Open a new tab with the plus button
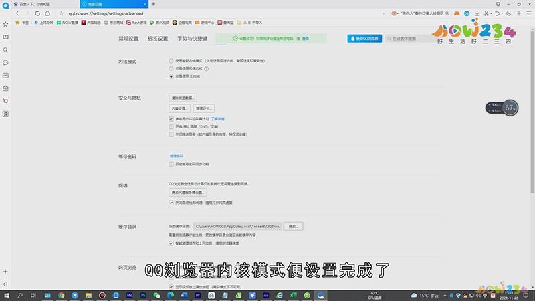The height and width of the screenshot is (301, 535). point(154,4)
